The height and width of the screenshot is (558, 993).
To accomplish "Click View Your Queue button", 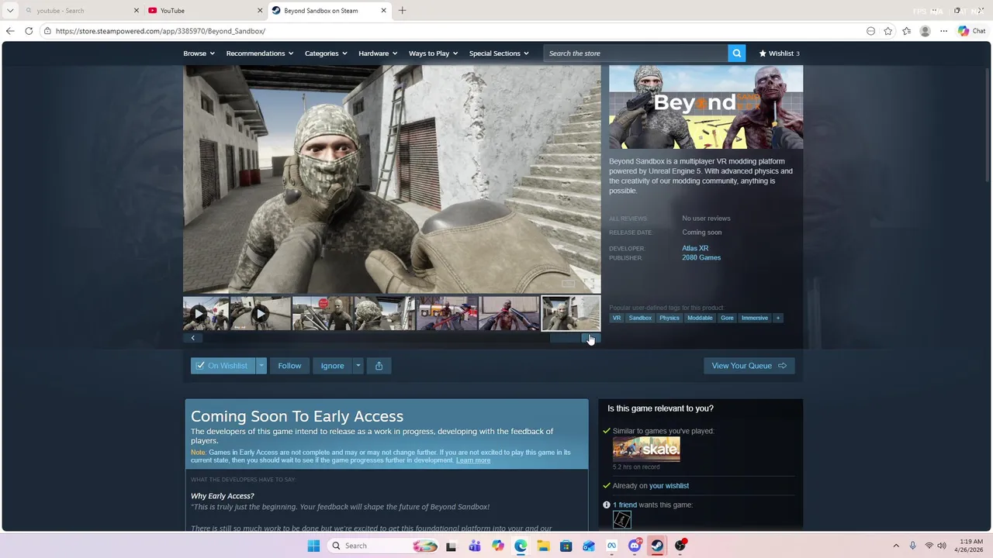I will [749, 366].
